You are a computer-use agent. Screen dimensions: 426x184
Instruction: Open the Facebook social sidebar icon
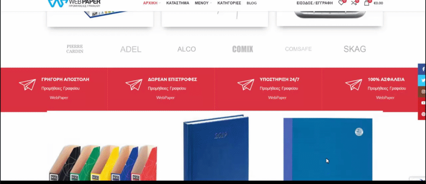pos(422,69)
